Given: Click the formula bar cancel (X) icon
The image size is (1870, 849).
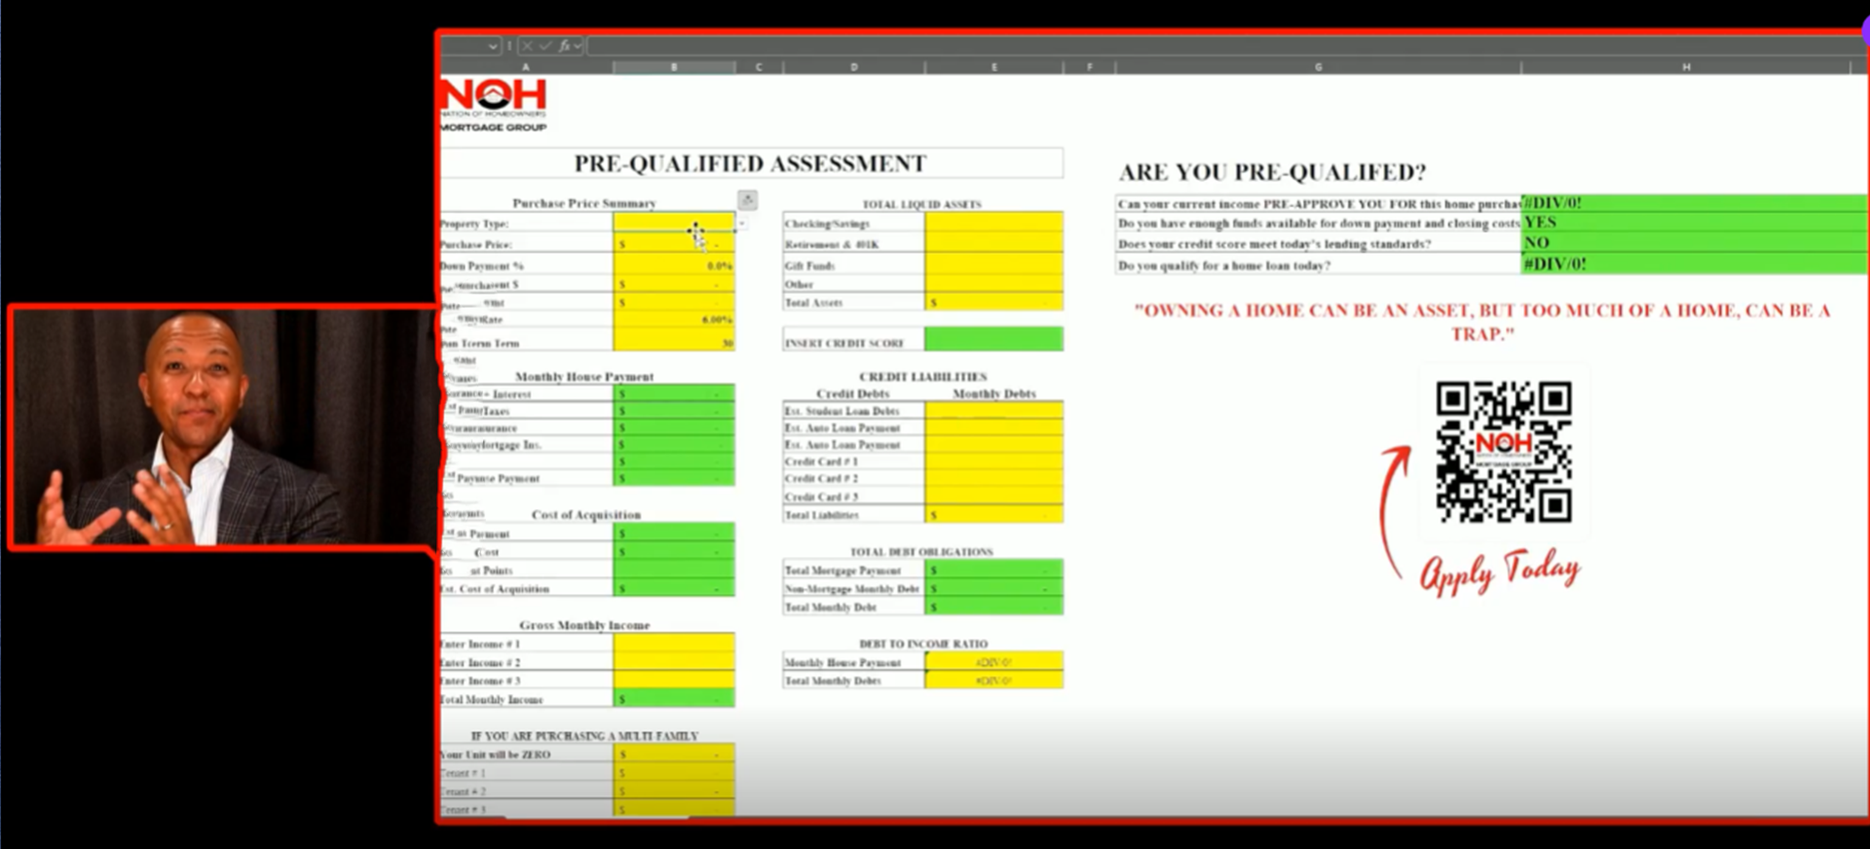Looking at the screenshot, I should click(x=527, y=46).
